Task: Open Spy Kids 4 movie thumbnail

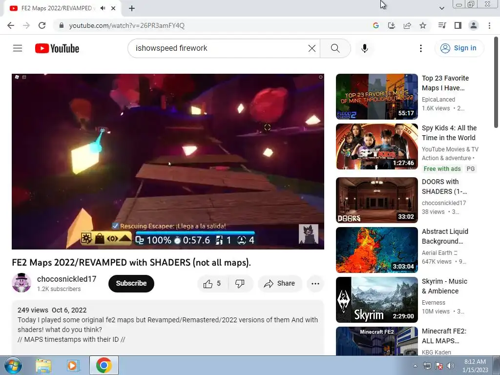Action: click(x=377, y=146)
